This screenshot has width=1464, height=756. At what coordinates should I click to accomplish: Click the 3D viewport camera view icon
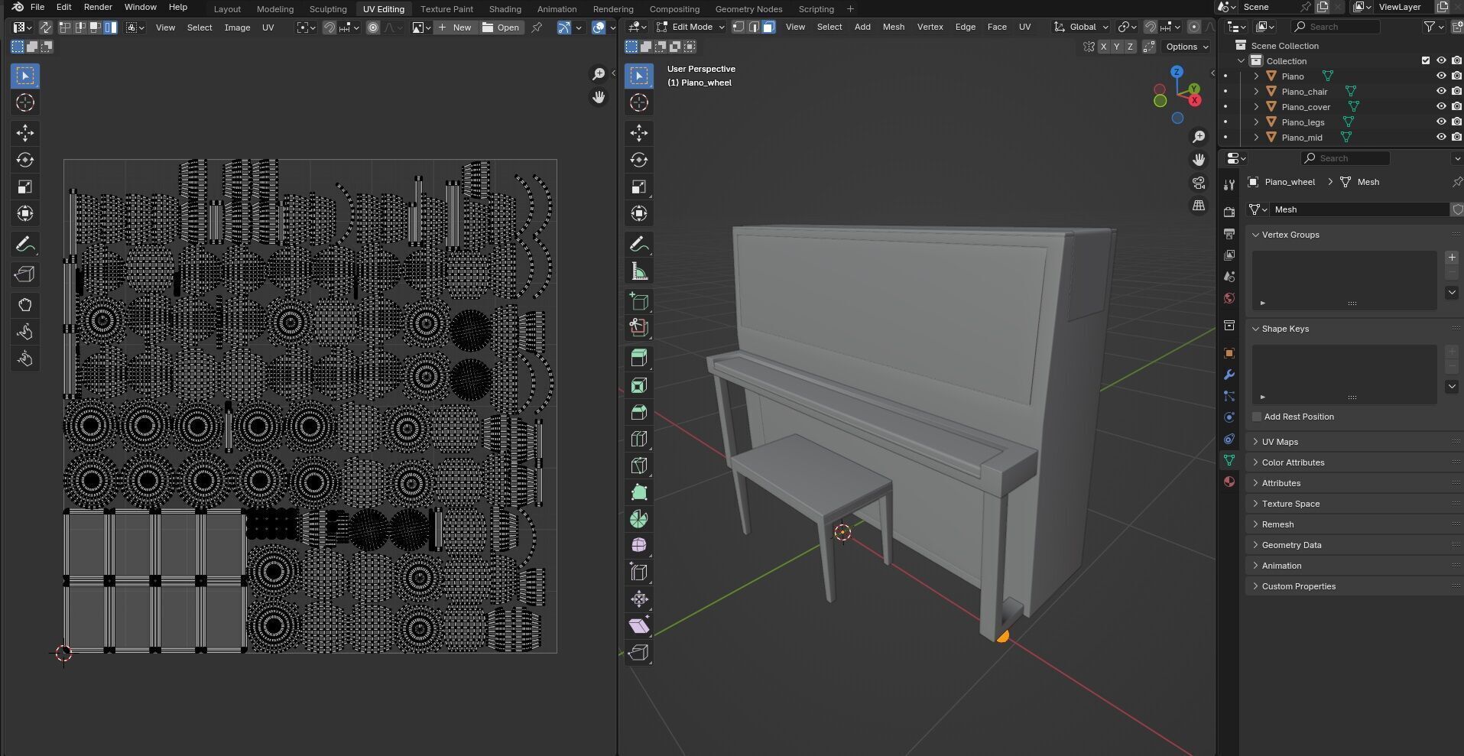[x=1199, y=183]
